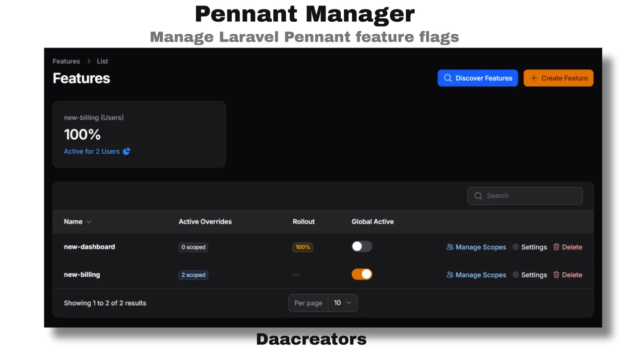Focus the Search input field
Viewport: 635px width, 357px height.
pos(525,196)
